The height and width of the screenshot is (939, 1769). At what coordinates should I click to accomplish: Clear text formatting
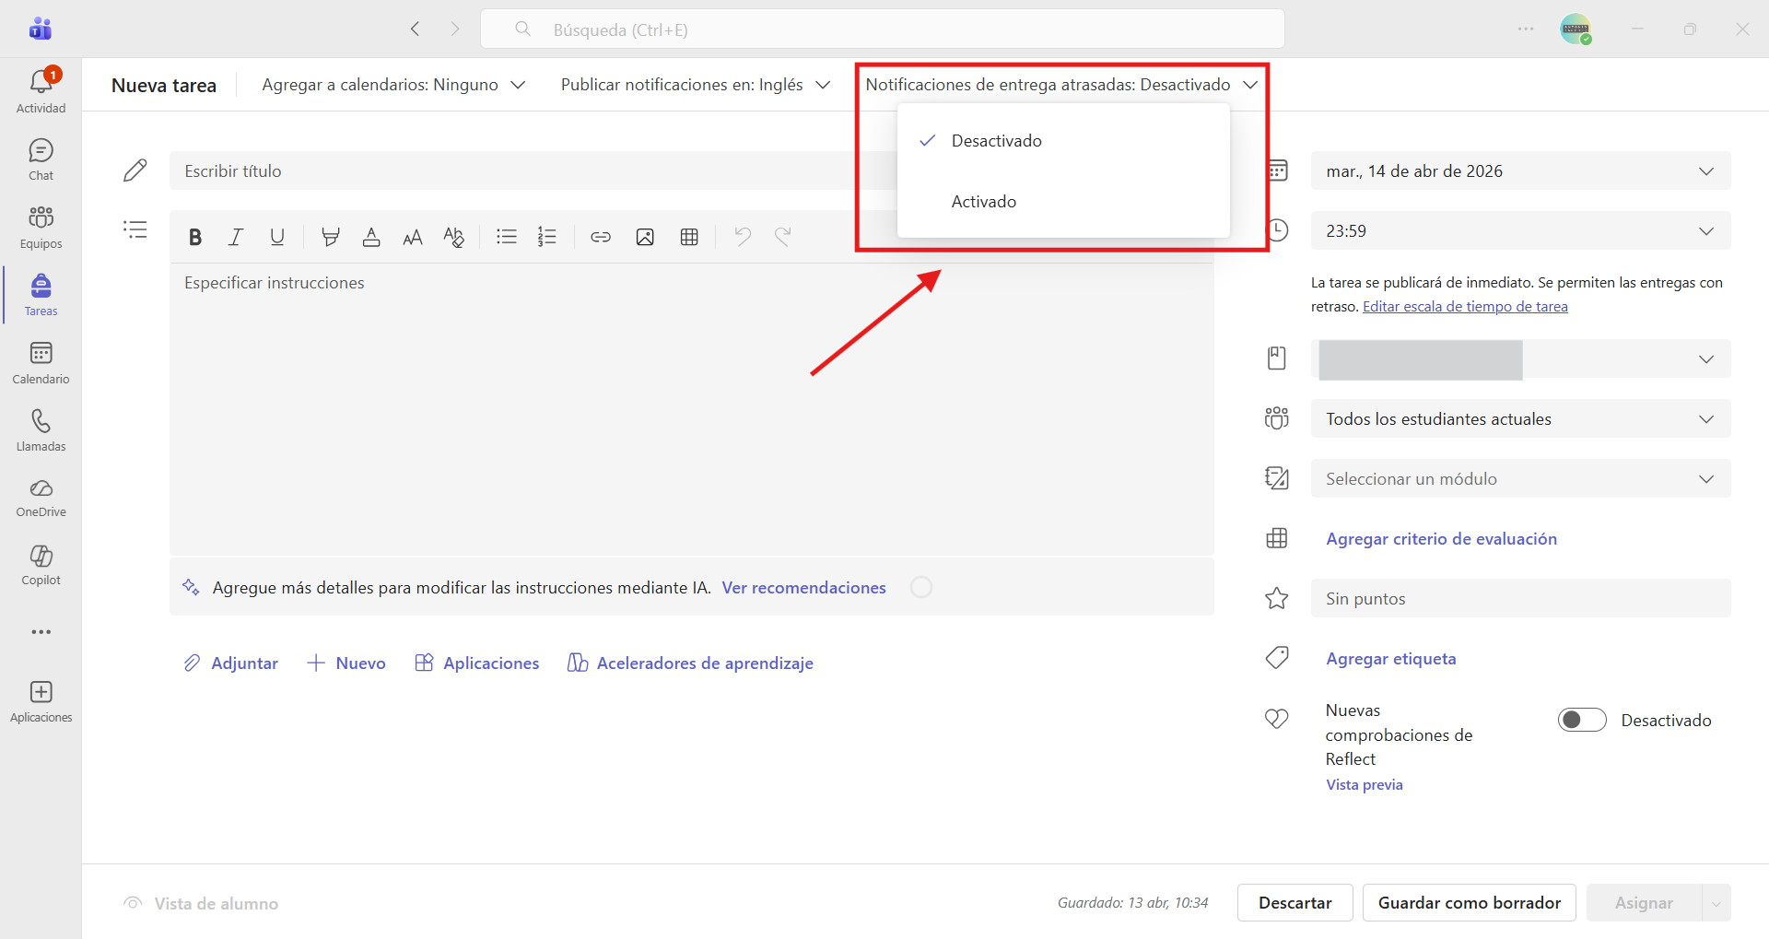[x=453, y=237]
